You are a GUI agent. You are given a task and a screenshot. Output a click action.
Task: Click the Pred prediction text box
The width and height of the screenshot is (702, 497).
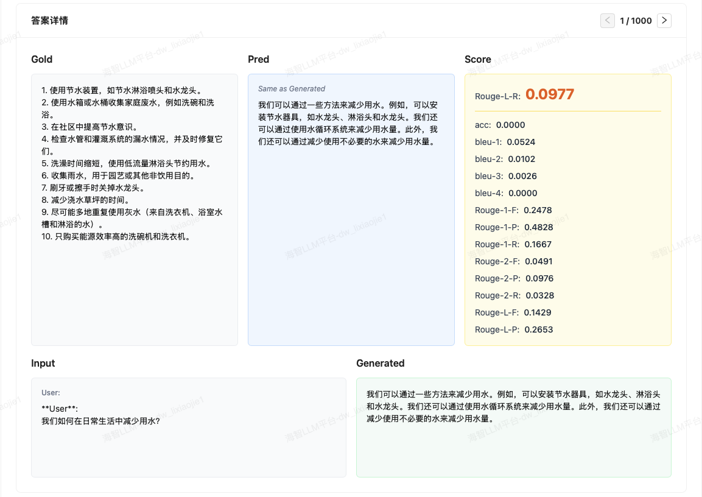[x=351, y=244]
